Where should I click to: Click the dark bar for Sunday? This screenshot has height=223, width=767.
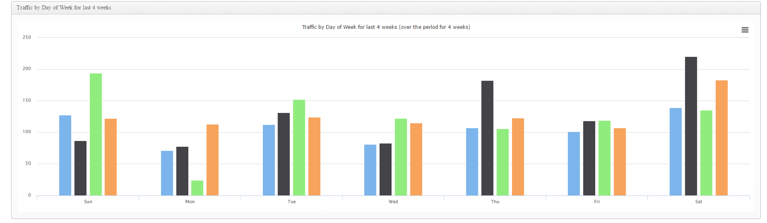81,168
